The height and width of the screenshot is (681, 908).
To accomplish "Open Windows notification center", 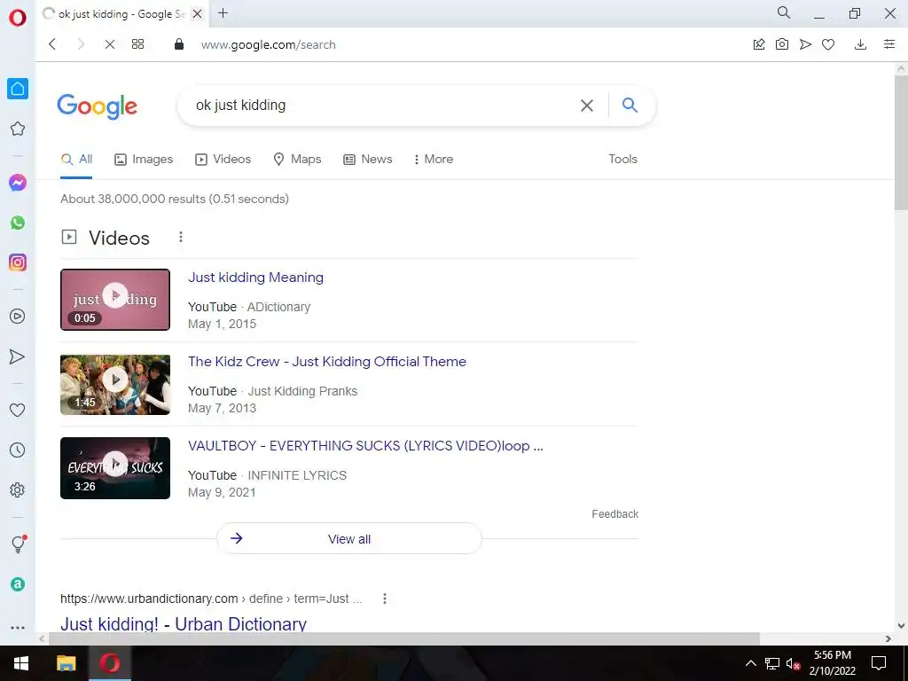I will pyautogui.click(x=879, y=663).
